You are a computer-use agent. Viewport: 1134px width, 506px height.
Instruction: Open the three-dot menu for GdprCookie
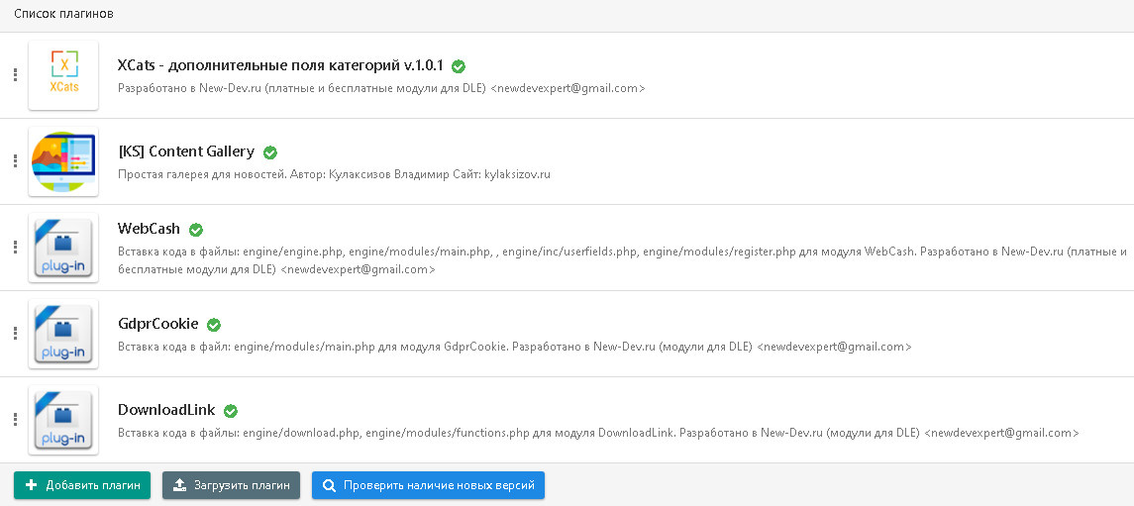[15, 334]
